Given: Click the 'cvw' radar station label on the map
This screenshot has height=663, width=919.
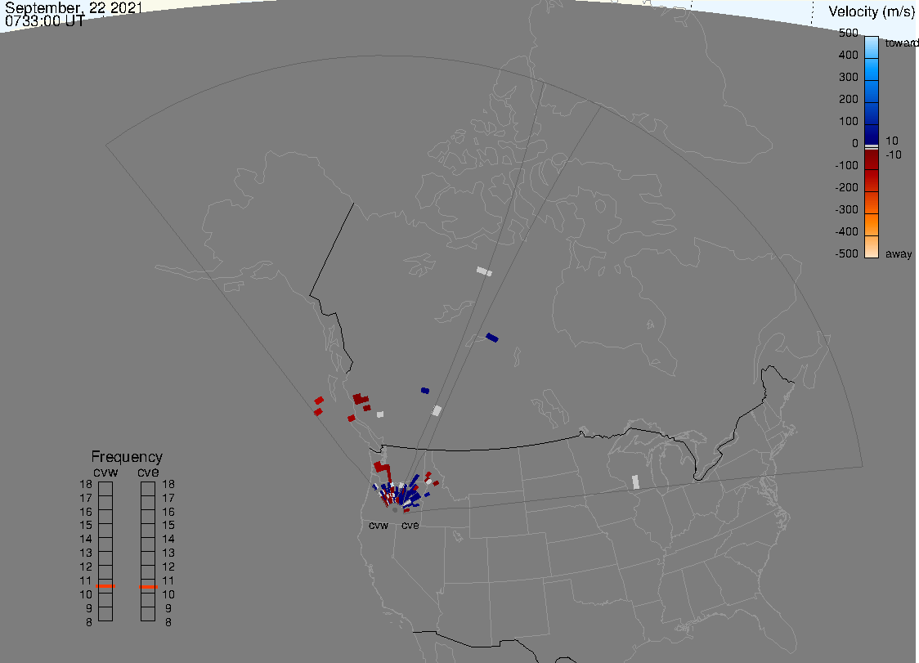Looking at the screenshot, I should 379,525.
